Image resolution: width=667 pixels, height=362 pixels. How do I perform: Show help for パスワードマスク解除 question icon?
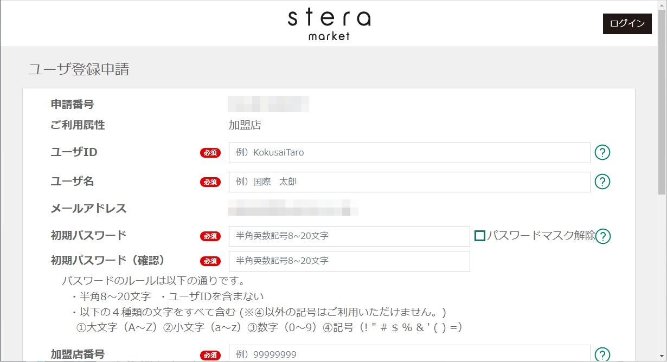pyautogui.click(x=604, y=236)
